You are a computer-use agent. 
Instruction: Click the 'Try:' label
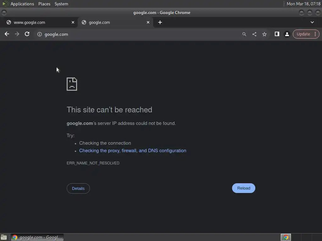70,136
